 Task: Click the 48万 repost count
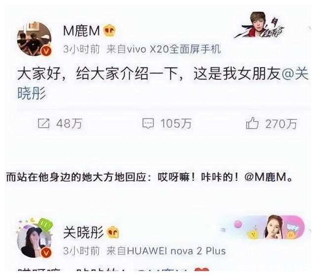coord(69,123)
